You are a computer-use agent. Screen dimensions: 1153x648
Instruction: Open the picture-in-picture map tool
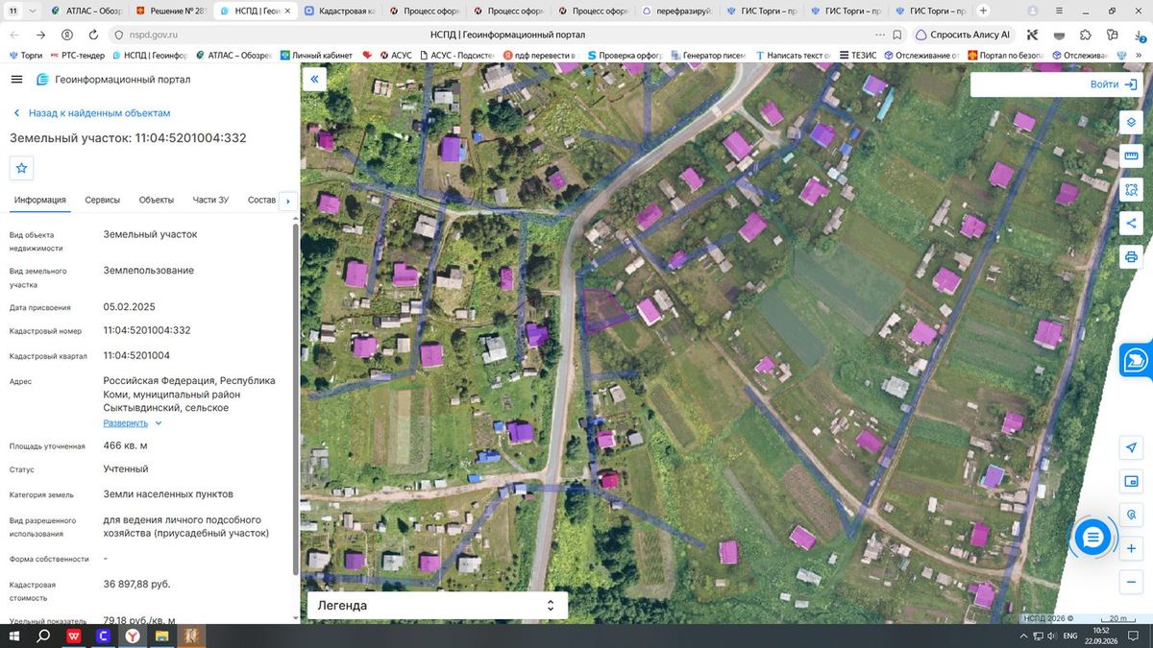(x=1131, y=482)
